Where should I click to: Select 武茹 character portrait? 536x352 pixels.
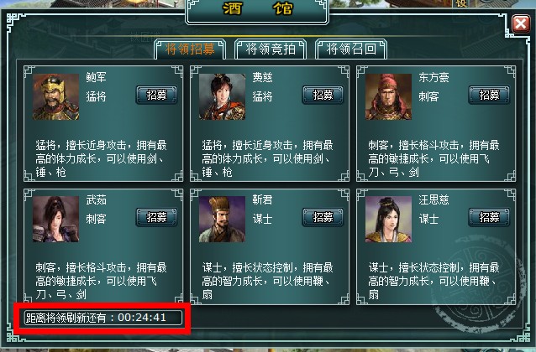[55, 219]
